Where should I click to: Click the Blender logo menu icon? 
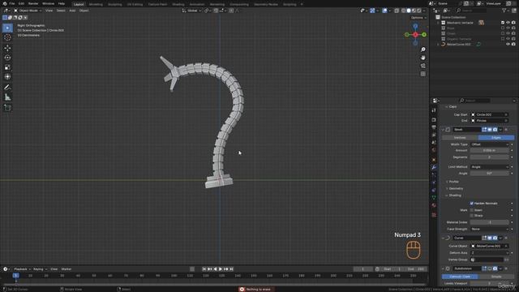4,3
